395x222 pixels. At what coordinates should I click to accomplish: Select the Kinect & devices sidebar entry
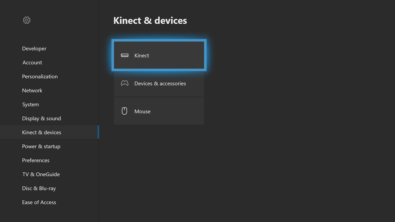pyautogui.click(x=41, y=132)
